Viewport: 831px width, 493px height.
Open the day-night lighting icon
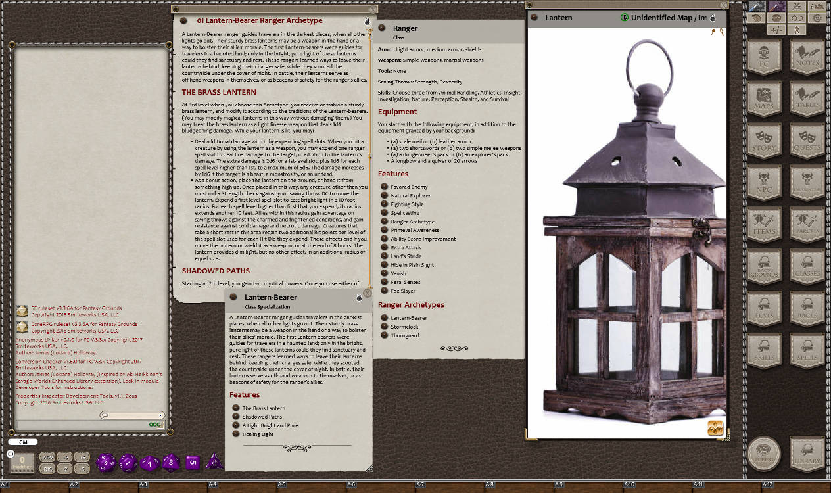click(x=796, y=18)
